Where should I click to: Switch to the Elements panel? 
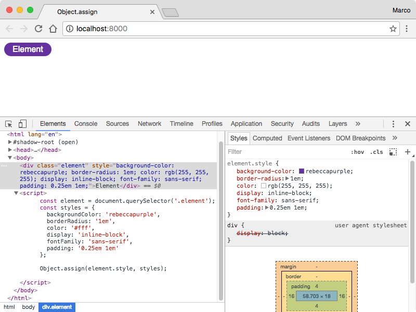tap(53, 124)
